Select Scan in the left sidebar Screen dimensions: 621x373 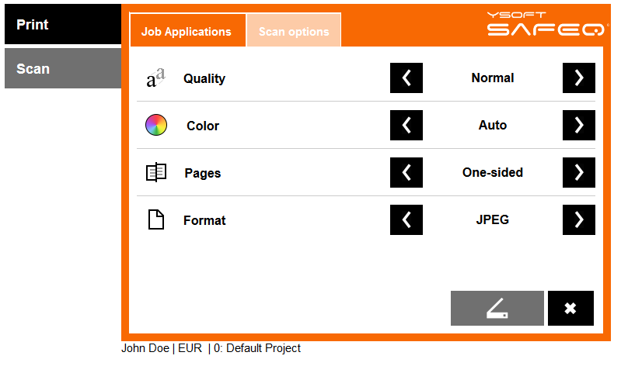62,68
